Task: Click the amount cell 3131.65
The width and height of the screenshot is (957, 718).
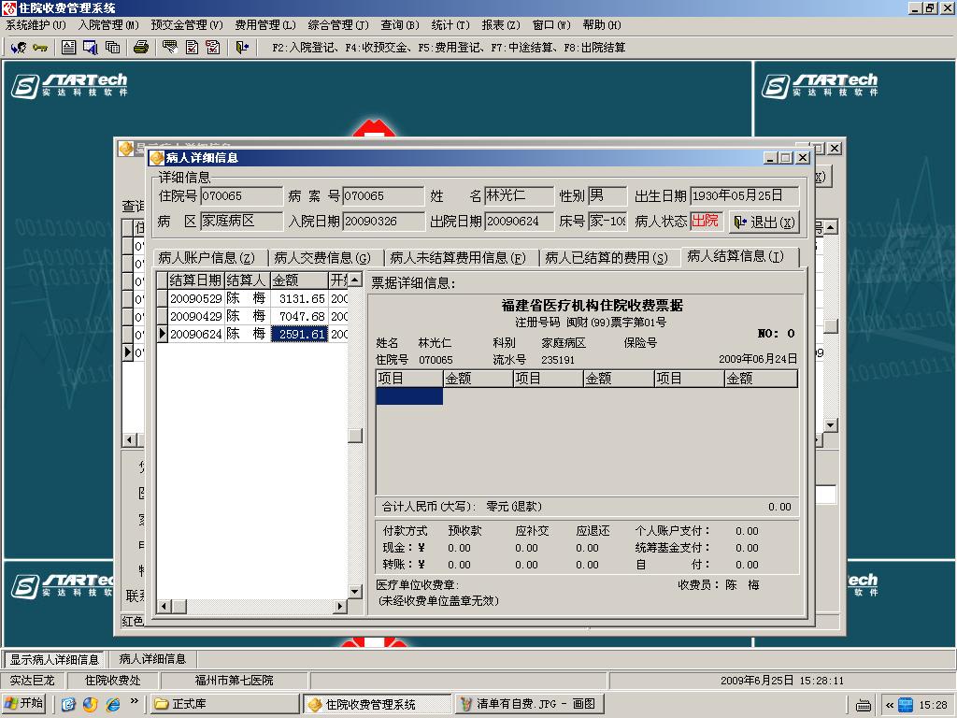Action: [x=300, y=298]
